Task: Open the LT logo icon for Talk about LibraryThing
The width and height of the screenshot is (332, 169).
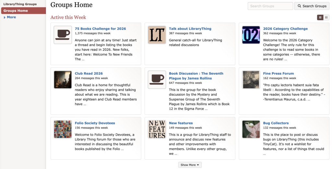Action: tap(157, 35)
